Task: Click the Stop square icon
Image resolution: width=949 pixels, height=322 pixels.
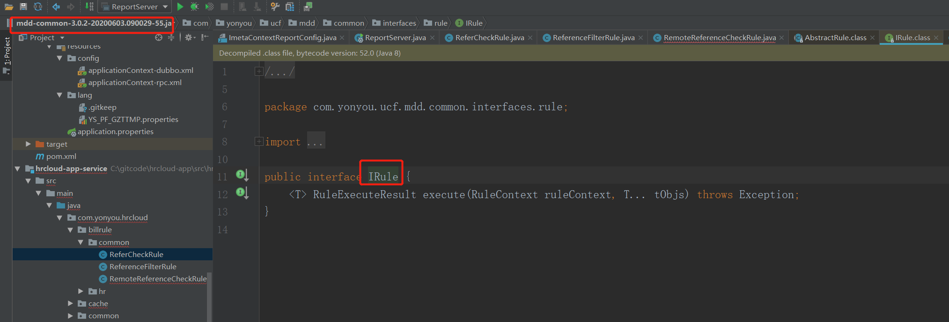Action: [224, 7]
